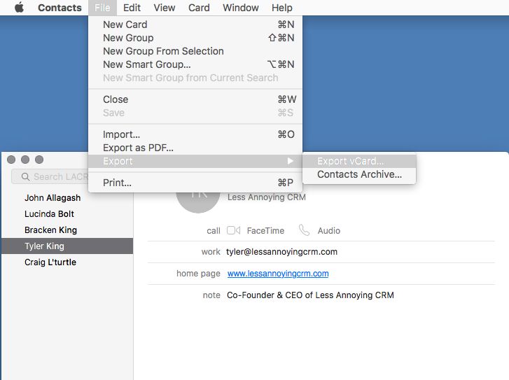Choose New Card from the File menu
Screen dimensions: 509x380
pos(195,24)
